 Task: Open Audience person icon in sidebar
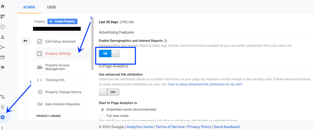[x=3, y=37]
